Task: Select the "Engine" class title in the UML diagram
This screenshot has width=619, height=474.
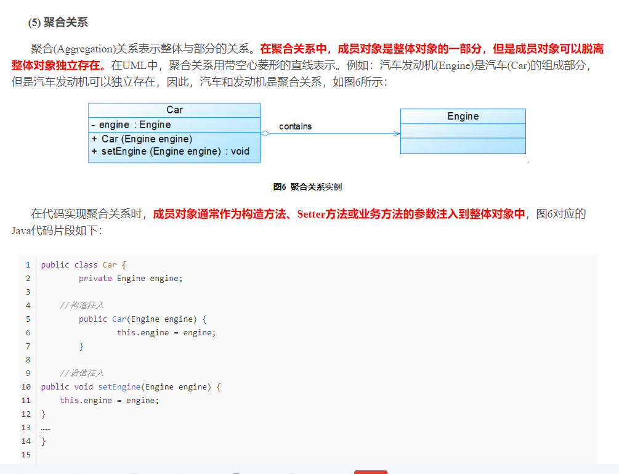Action: (463, 116)
